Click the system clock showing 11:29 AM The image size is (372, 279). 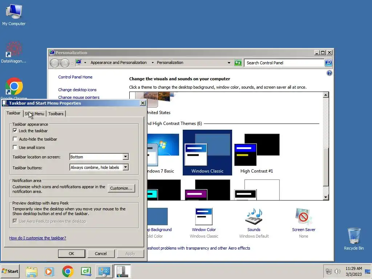(x=353, y=271)
